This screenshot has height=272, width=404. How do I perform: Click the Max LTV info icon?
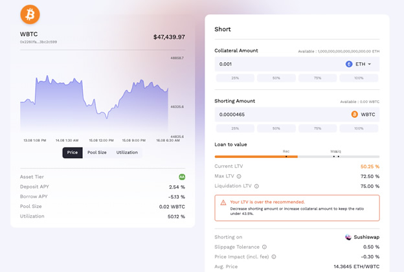(x=239, y=176)
